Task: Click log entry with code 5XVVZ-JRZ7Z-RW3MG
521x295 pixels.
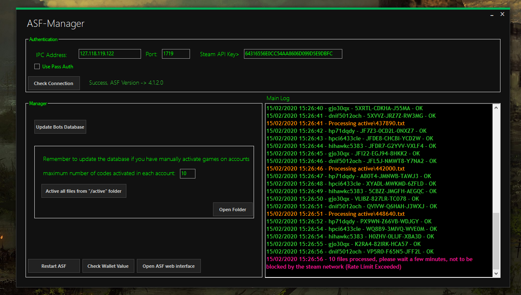Action: 351,116
